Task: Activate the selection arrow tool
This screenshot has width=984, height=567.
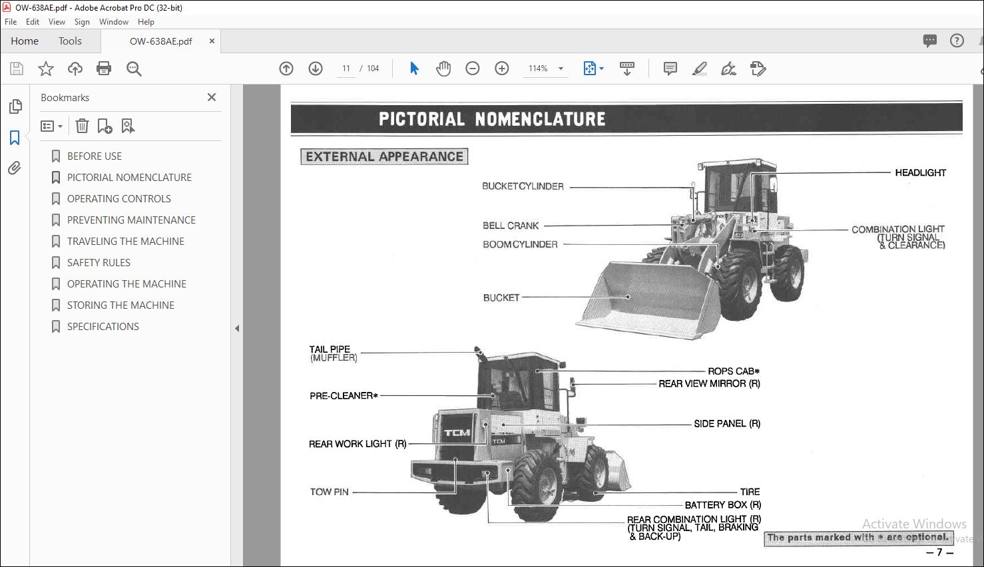Action: [414, 69]
